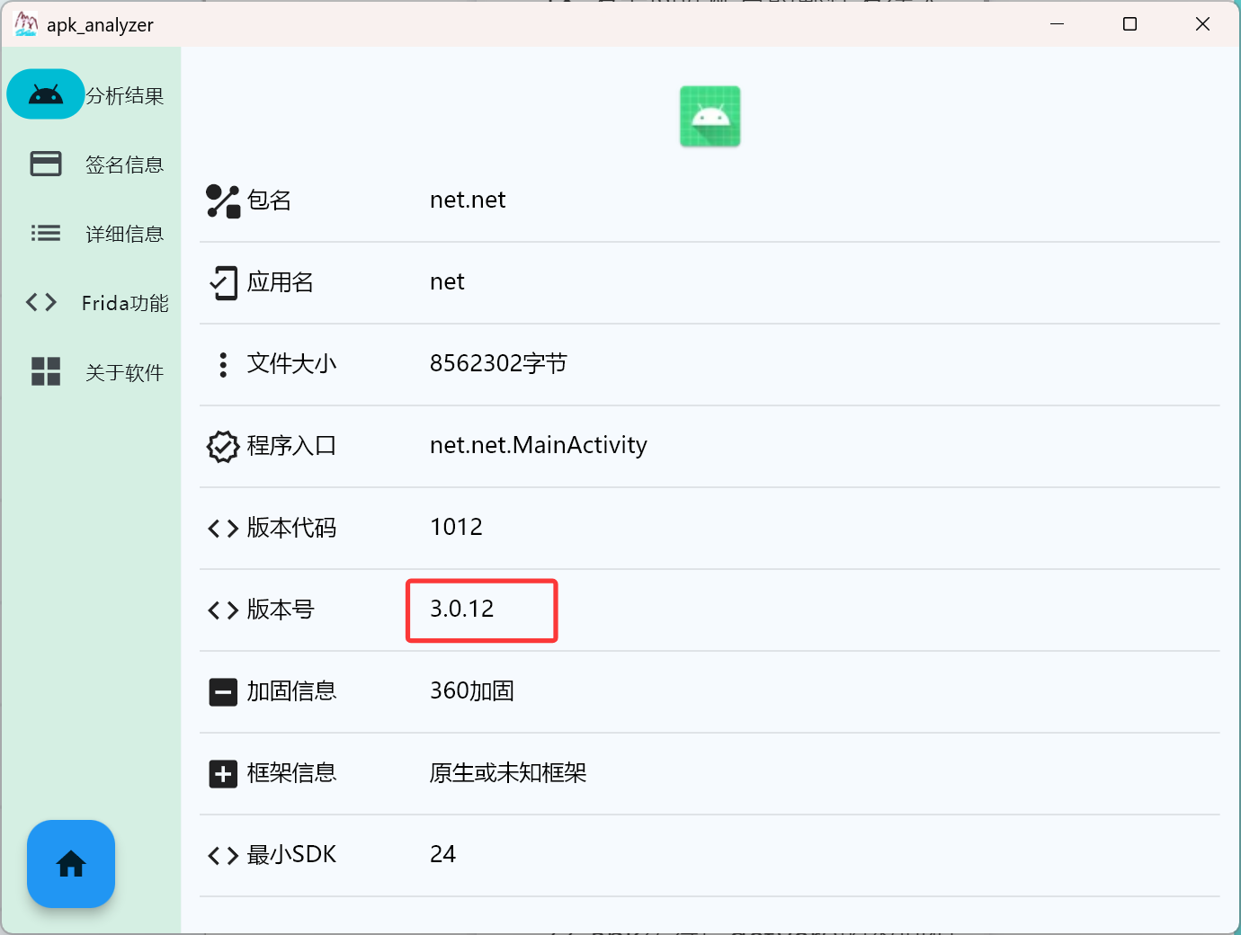This screenshot has height=935, width=1241.
Task: Select the 签名信息 card icon
Action: (x=46, y=164)
